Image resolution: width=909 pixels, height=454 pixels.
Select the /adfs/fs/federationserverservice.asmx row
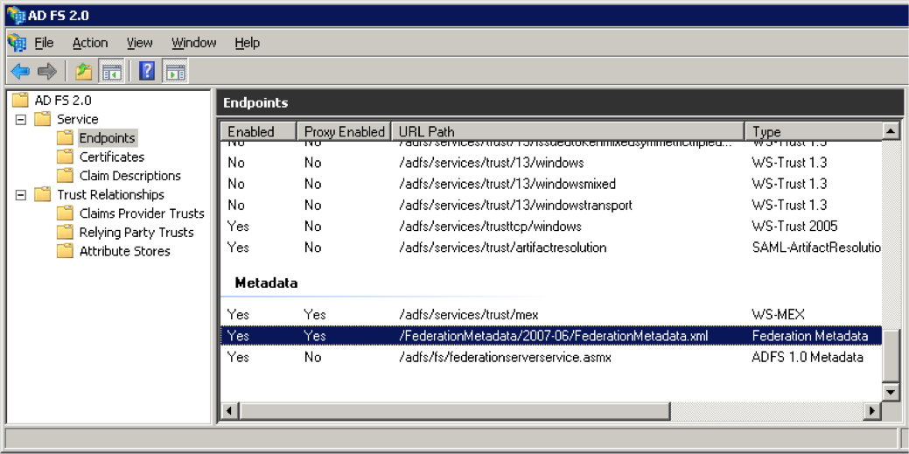551,357
